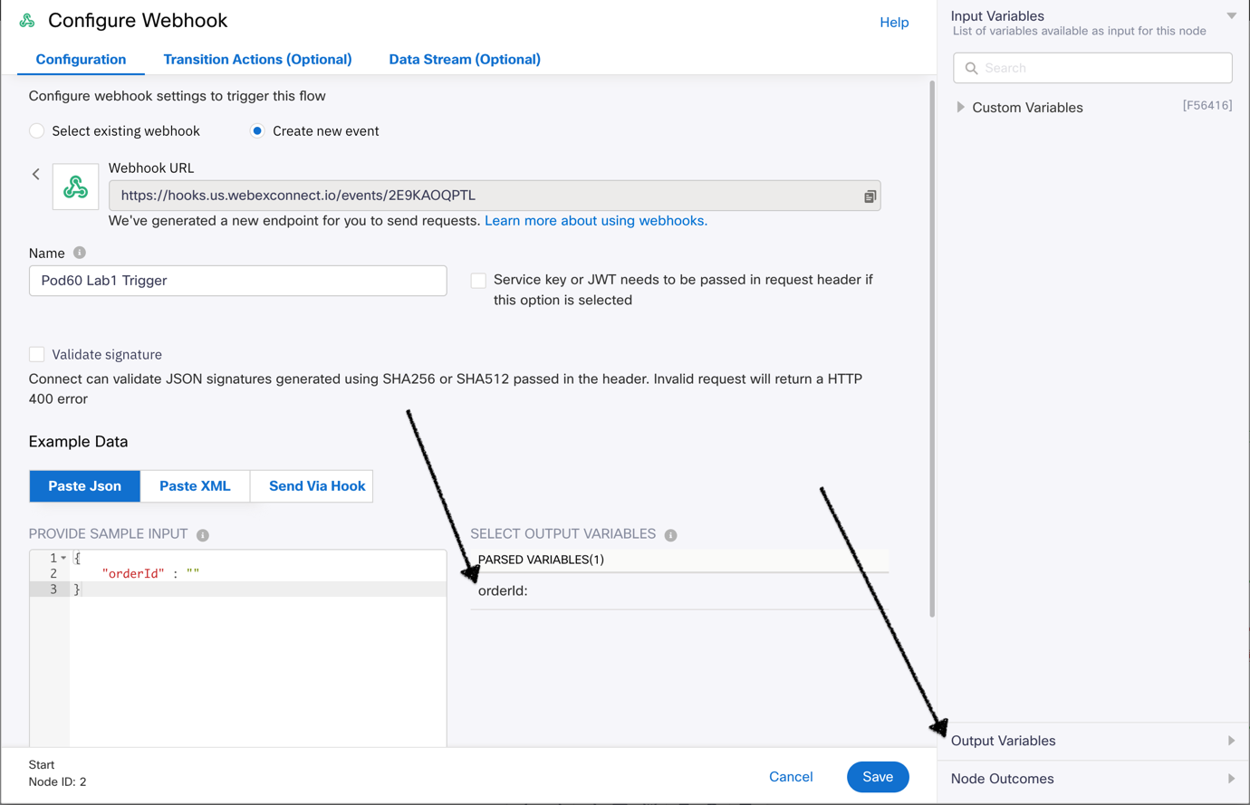Click the [F56416] label
The height and width of the screenshot is (805, 1250).
coord(1207,106)
